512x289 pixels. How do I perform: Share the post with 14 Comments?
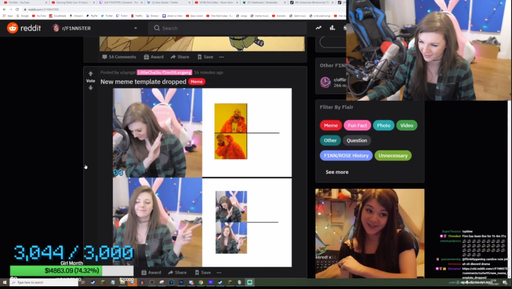coord(180,57)
